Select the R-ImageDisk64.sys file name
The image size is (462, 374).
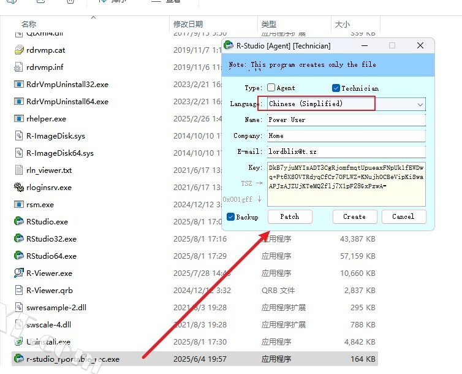point(60,153)
